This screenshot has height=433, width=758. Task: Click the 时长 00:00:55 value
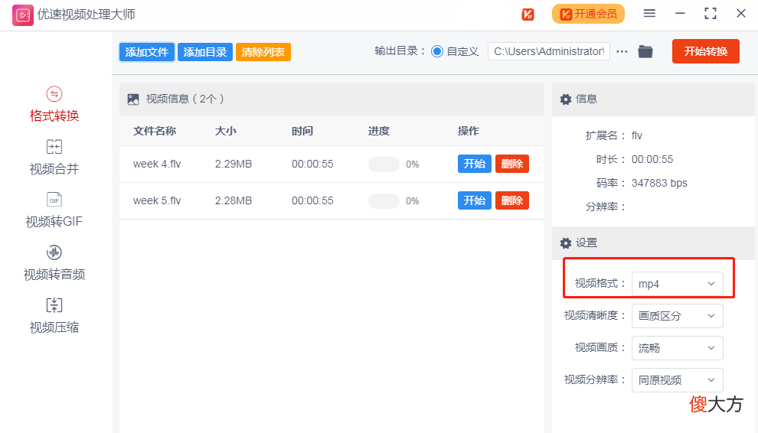[652, 159]
